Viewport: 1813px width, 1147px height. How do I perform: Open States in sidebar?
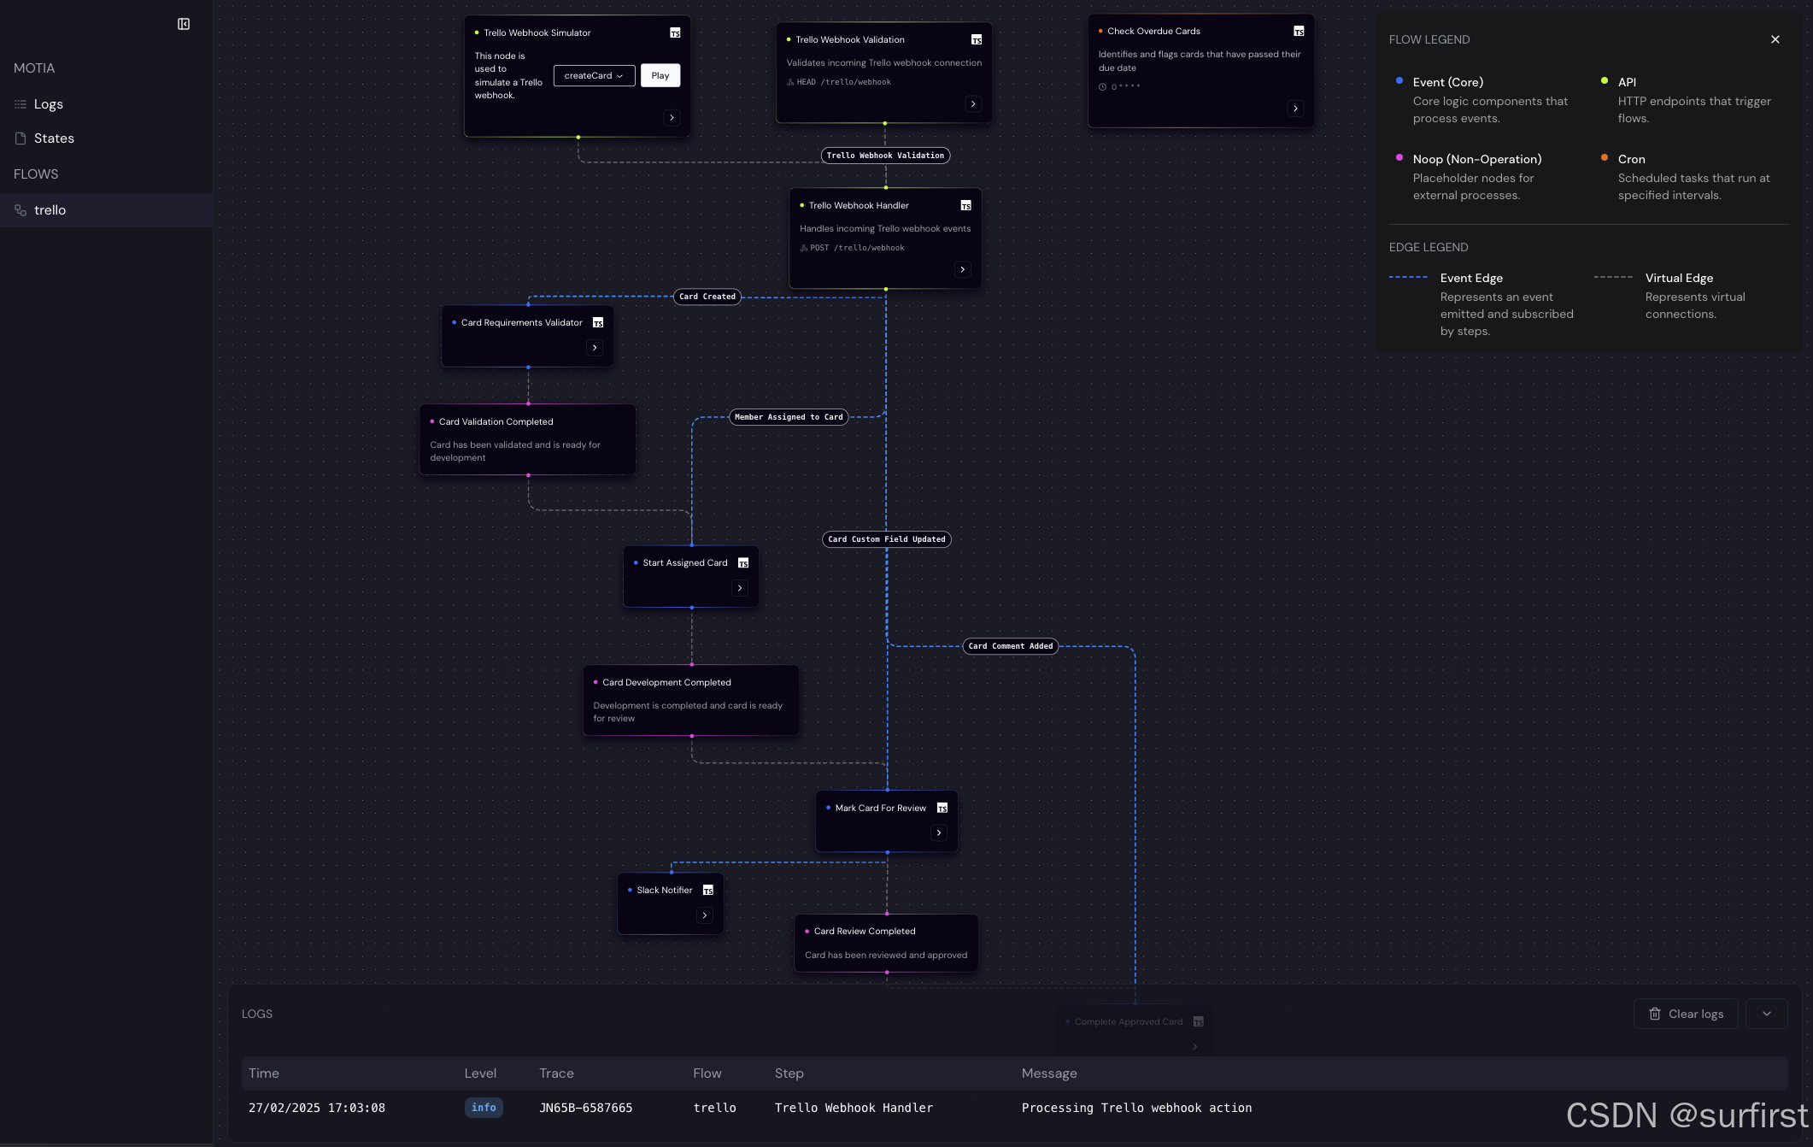54,138
